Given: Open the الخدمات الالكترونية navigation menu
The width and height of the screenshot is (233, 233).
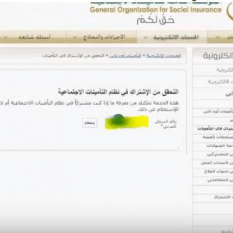Looking at the screenshot, I should [x=176, y=37].
